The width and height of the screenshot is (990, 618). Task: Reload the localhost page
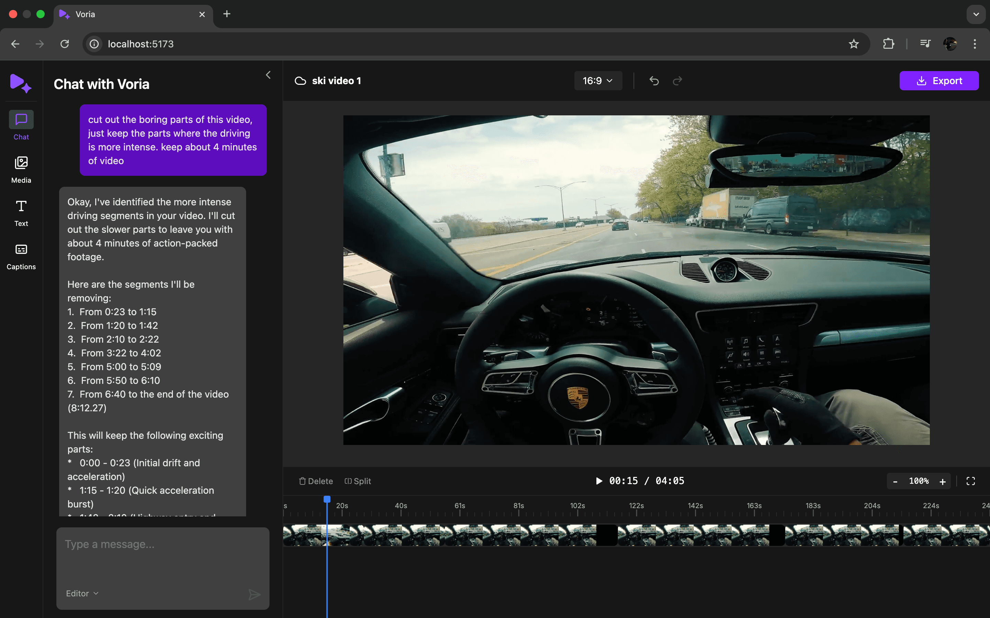[x=65, y=44]
